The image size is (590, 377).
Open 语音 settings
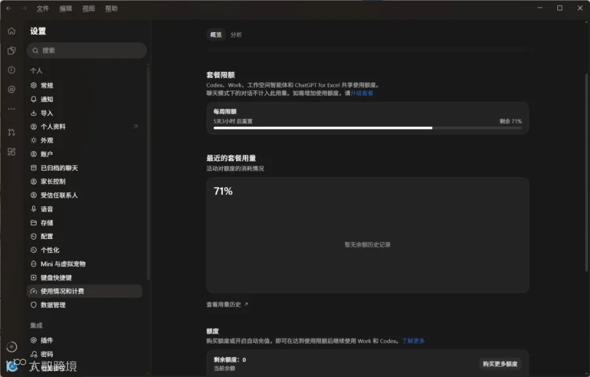(x=85, y=209)
